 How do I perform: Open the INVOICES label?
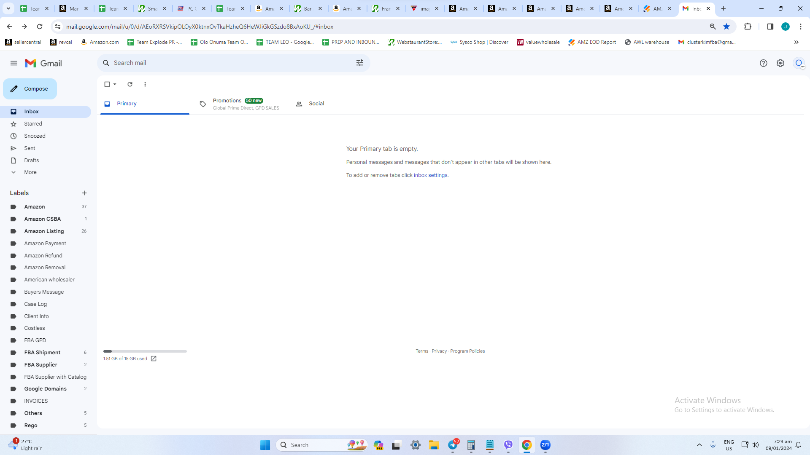[x=46, y=401]
